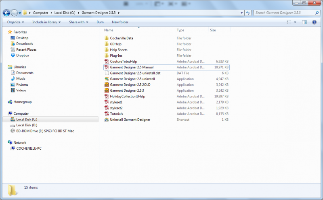Click the Burn toolbar button
Image resolution: width=323 pixels, height=200 pixels.
pos(100,22)
